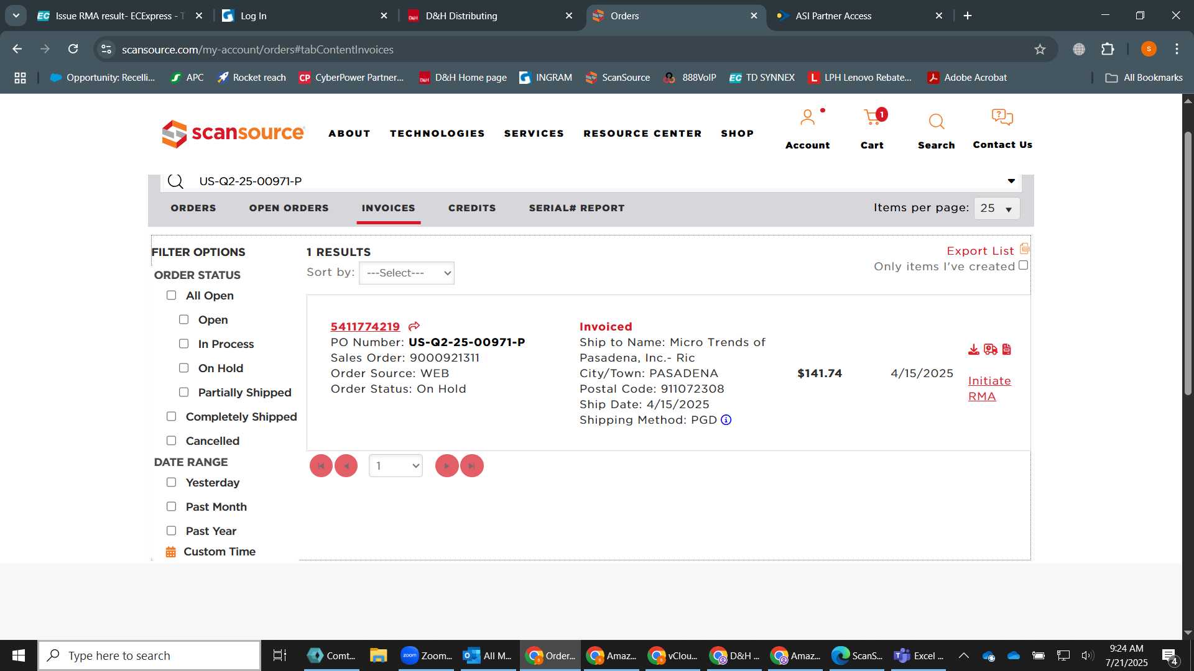
Task: Open the Items per page dropdown
Action: pos(997,209)
